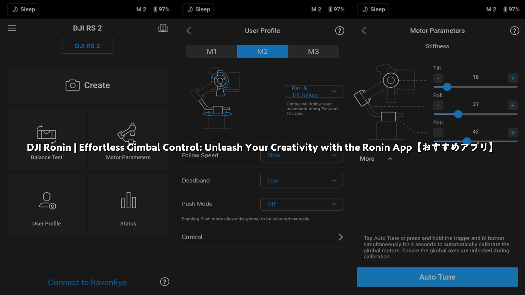Increase Roll stiffness with plus button
The width and height of the screenshot is (525, 295).
click(513, 105)
